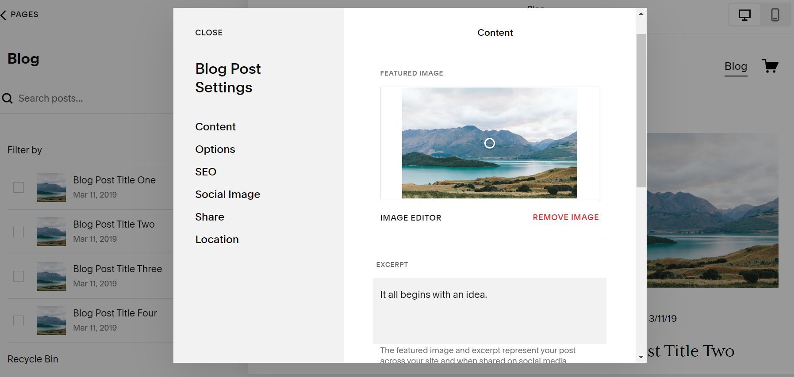This screenshot has height=377, width=794.
Task: Check the box for Blog Post Title One
Action: coord(19,187)
